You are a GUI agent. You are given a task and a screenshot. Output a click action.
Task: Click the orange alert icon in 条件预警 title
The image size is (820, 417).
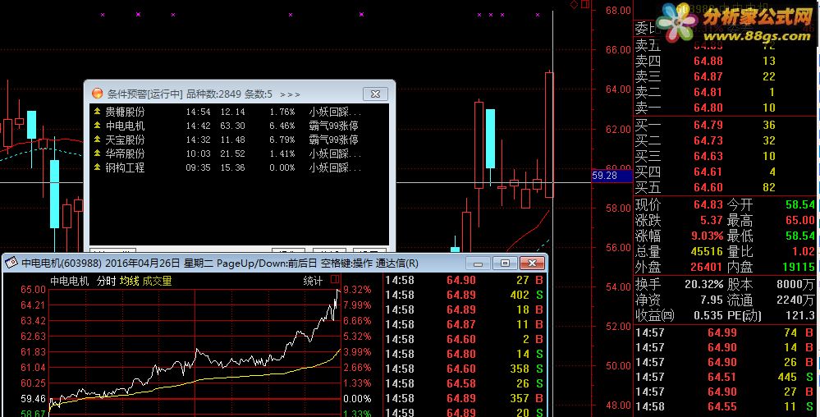pyautogui.click(x=97, y=93)
